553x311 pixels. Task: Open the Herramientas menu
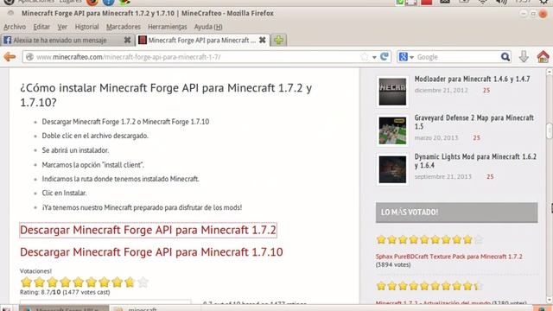pyautogui.click(x=167, y=27)
